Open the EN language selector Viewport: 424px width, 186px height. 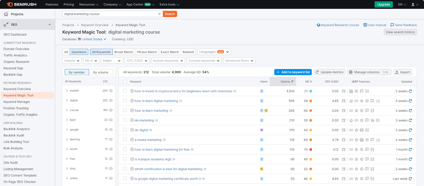point(402,5)
